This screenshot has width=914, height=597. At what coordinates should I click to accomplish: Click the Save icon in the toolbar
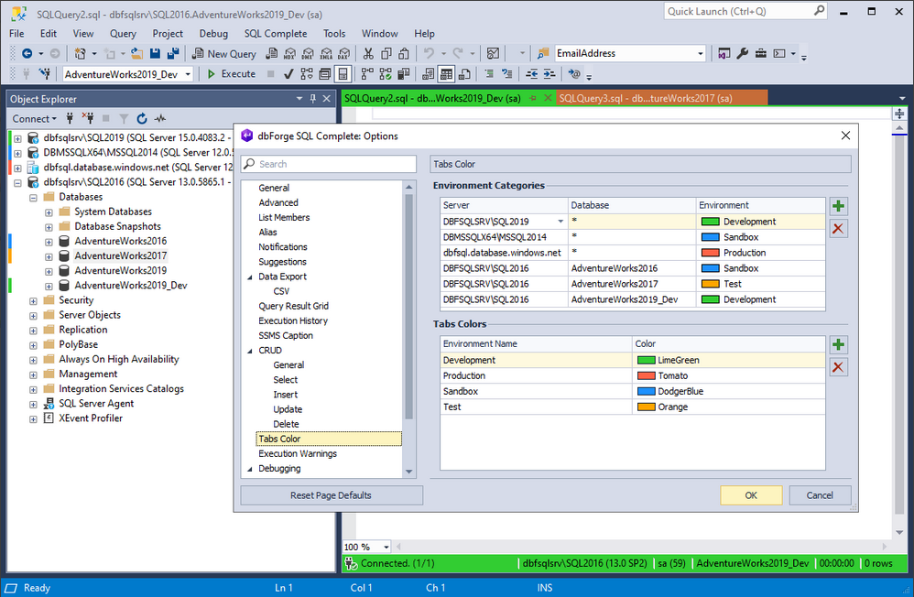pos(155,54)
